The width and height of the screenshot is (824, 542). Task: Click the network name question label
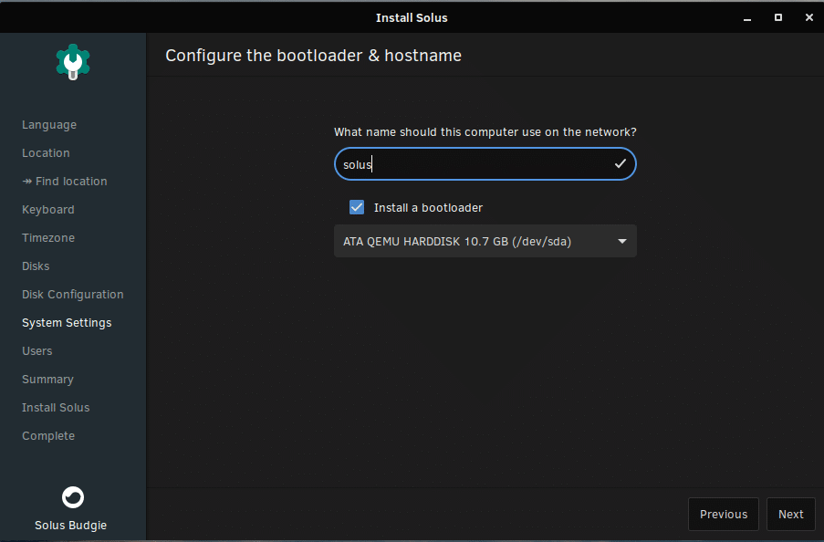[x=485, y=132]
